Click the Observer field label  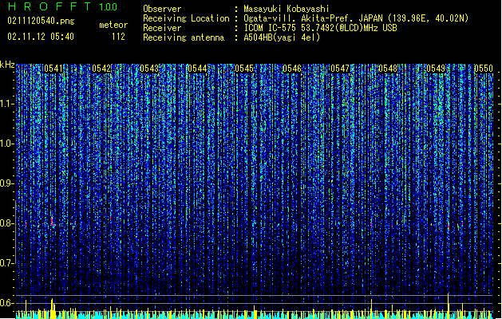tap(162, 9)
